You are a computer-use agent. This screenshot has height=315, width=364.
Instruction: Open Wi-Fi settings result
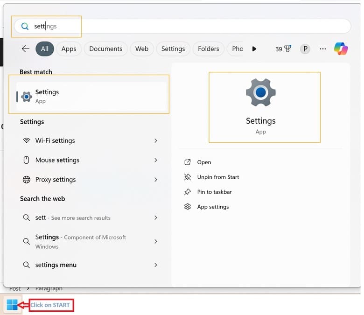click(90, 140)
